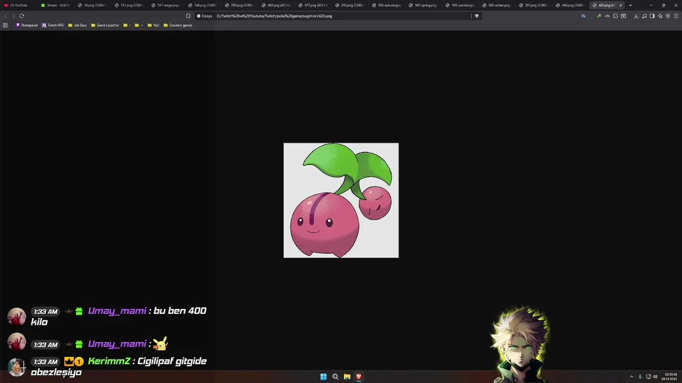This screenshot has height=383, width=682.
Task: Expand the Job Docs bookmark folder
Action: 78,25
